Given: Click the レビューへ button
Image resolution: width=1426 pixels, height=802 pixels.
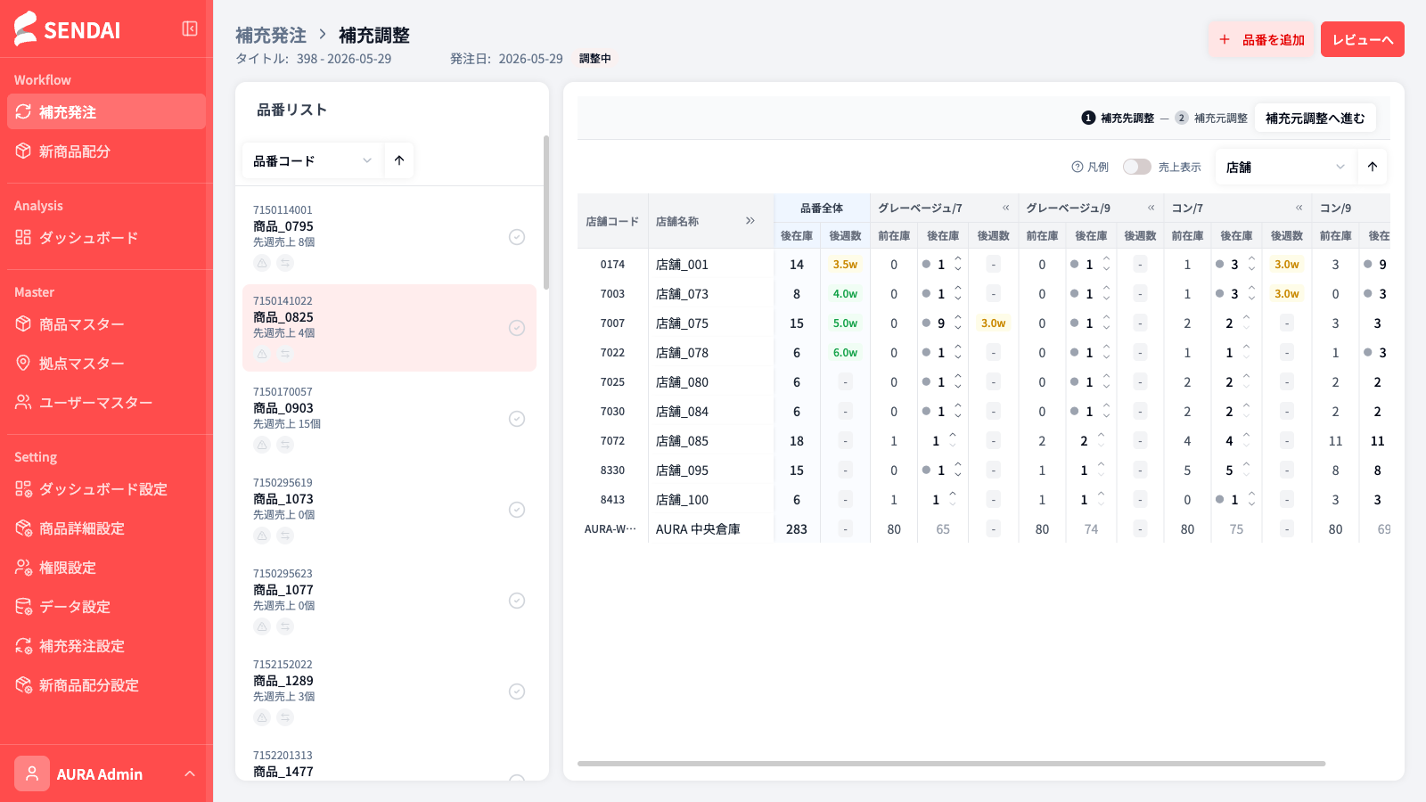Looking at the screenshot, I should (x=1363, y=39).
